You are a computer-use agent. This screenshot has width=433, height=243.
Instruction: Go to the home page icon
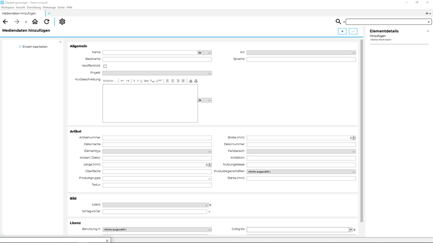pos(35,22)
